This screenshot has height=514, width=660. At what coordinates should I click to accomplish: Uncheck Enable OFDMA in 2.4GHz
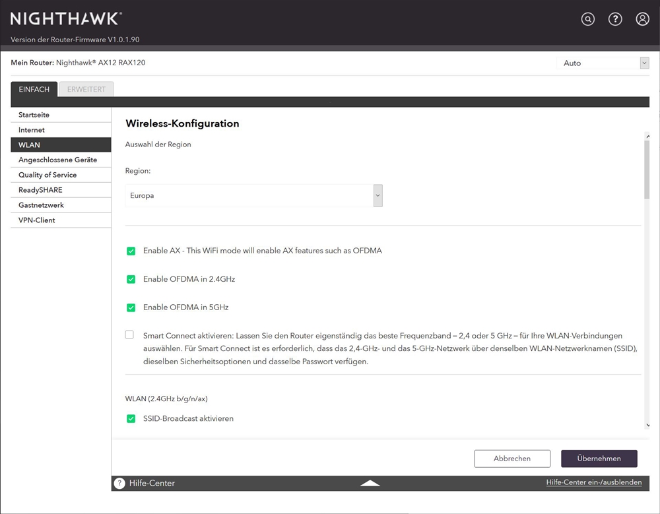[x=131, y=279]
